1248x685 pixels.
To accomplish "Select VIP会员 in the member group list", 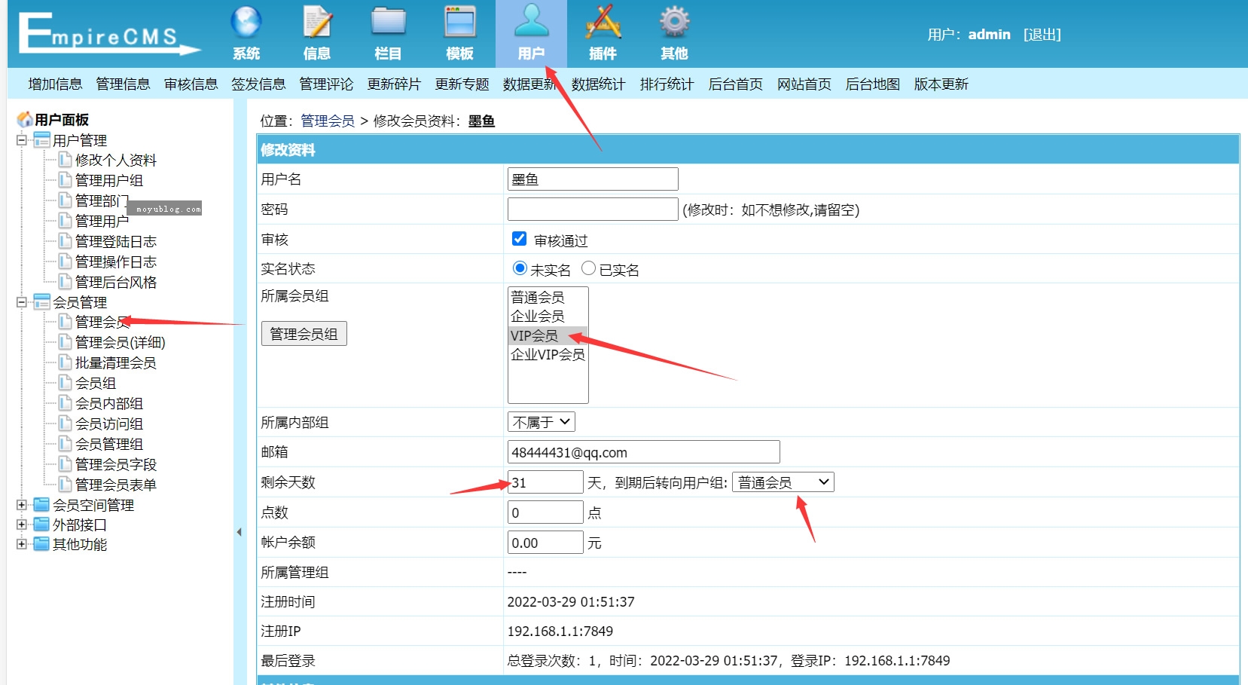I will (x=536, y=335).
